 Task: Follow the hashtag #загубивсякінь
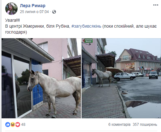pos(86,26)
